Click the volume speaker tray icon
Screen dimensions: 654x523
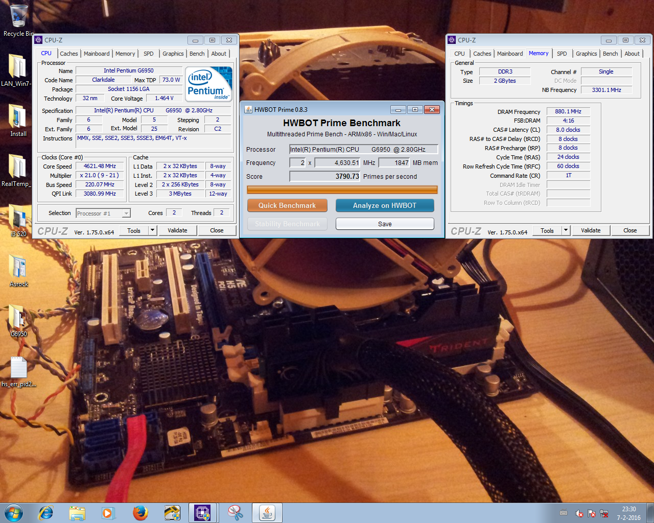579,513
